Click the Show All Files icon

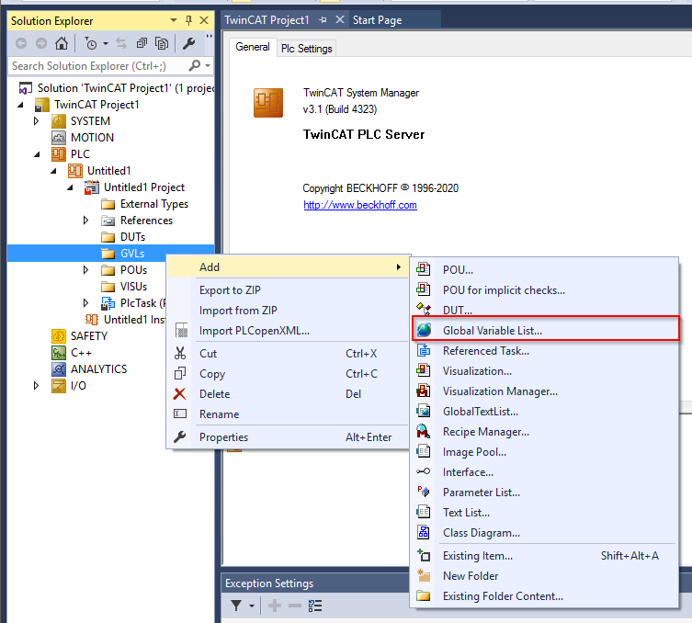162,43
